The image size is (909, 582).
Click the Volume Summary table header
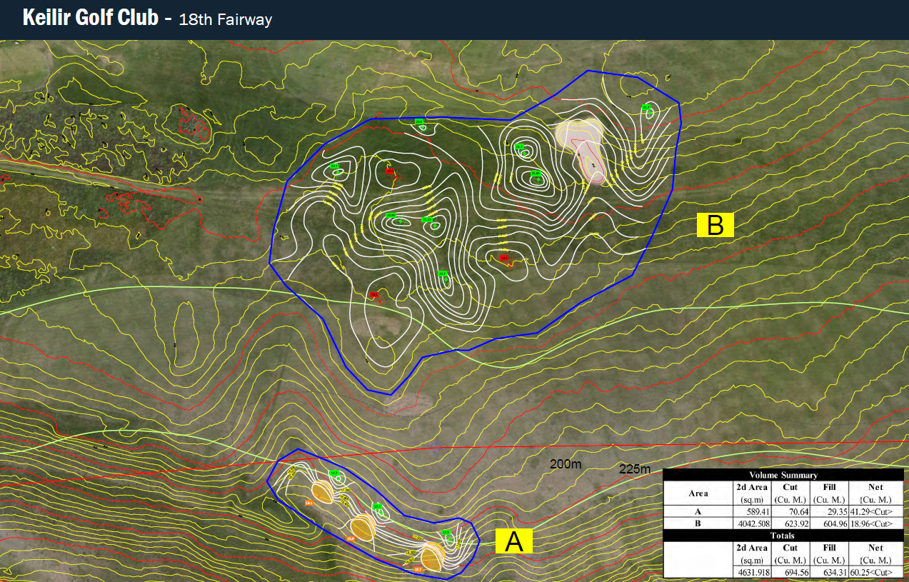(x=783, y=475)
